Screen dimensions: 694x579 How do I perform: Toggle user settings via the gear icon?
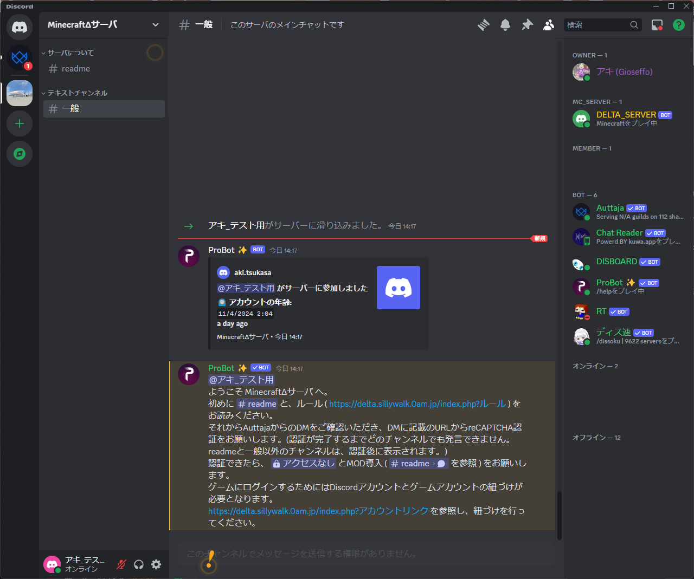point(156,564)
